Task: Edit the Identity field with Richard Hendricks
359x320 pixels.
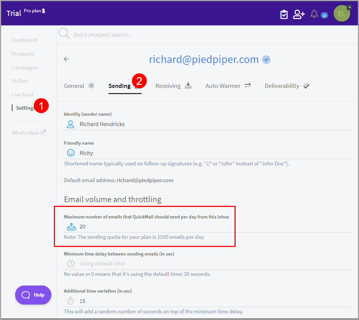Action: (207, 124)
